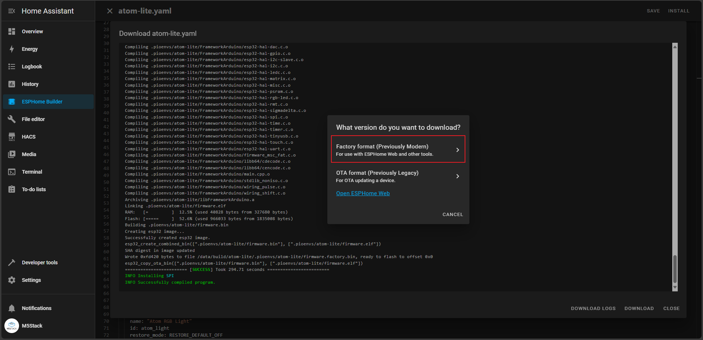Click the History chart icon
The width and height of the screenshot is (703, 340).
12,84
